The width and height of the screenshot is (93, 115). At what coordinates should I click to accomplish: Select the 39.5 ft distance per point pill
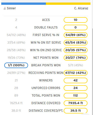(x=75, y=111)
